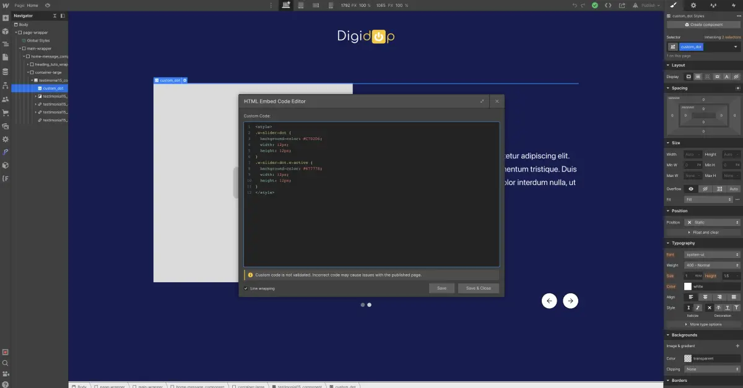
Task: Collapse the container-large tree node
Action: click(28, 72)
